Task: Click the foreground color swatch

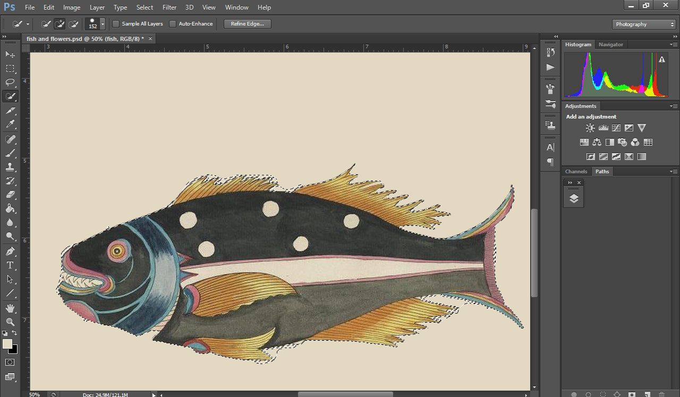Action: click(x=7, y=344)
